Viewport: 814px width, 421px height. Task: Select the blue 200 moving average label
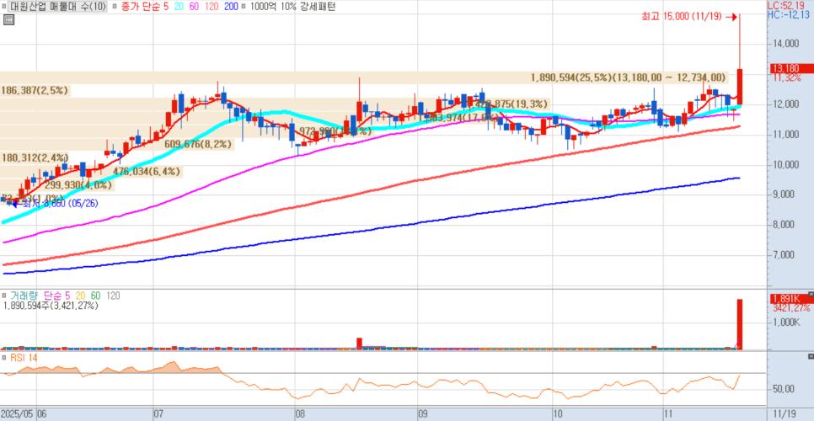click(233, 7)
